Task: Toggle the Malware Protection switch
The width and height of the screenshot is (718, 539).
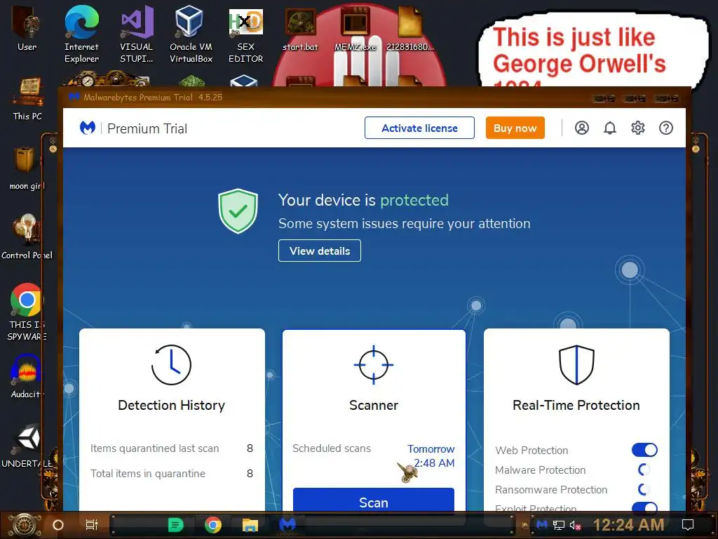Action: point(644,470)
